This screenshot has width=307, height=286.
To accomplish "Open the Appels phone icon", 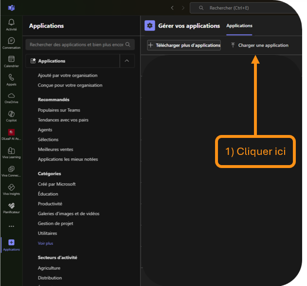I will pyautogui.click(x=11, y=79).
